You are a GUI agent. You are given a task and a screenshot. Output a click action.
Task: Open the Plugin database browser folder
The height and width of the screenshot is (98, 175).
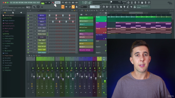point(10,21)
